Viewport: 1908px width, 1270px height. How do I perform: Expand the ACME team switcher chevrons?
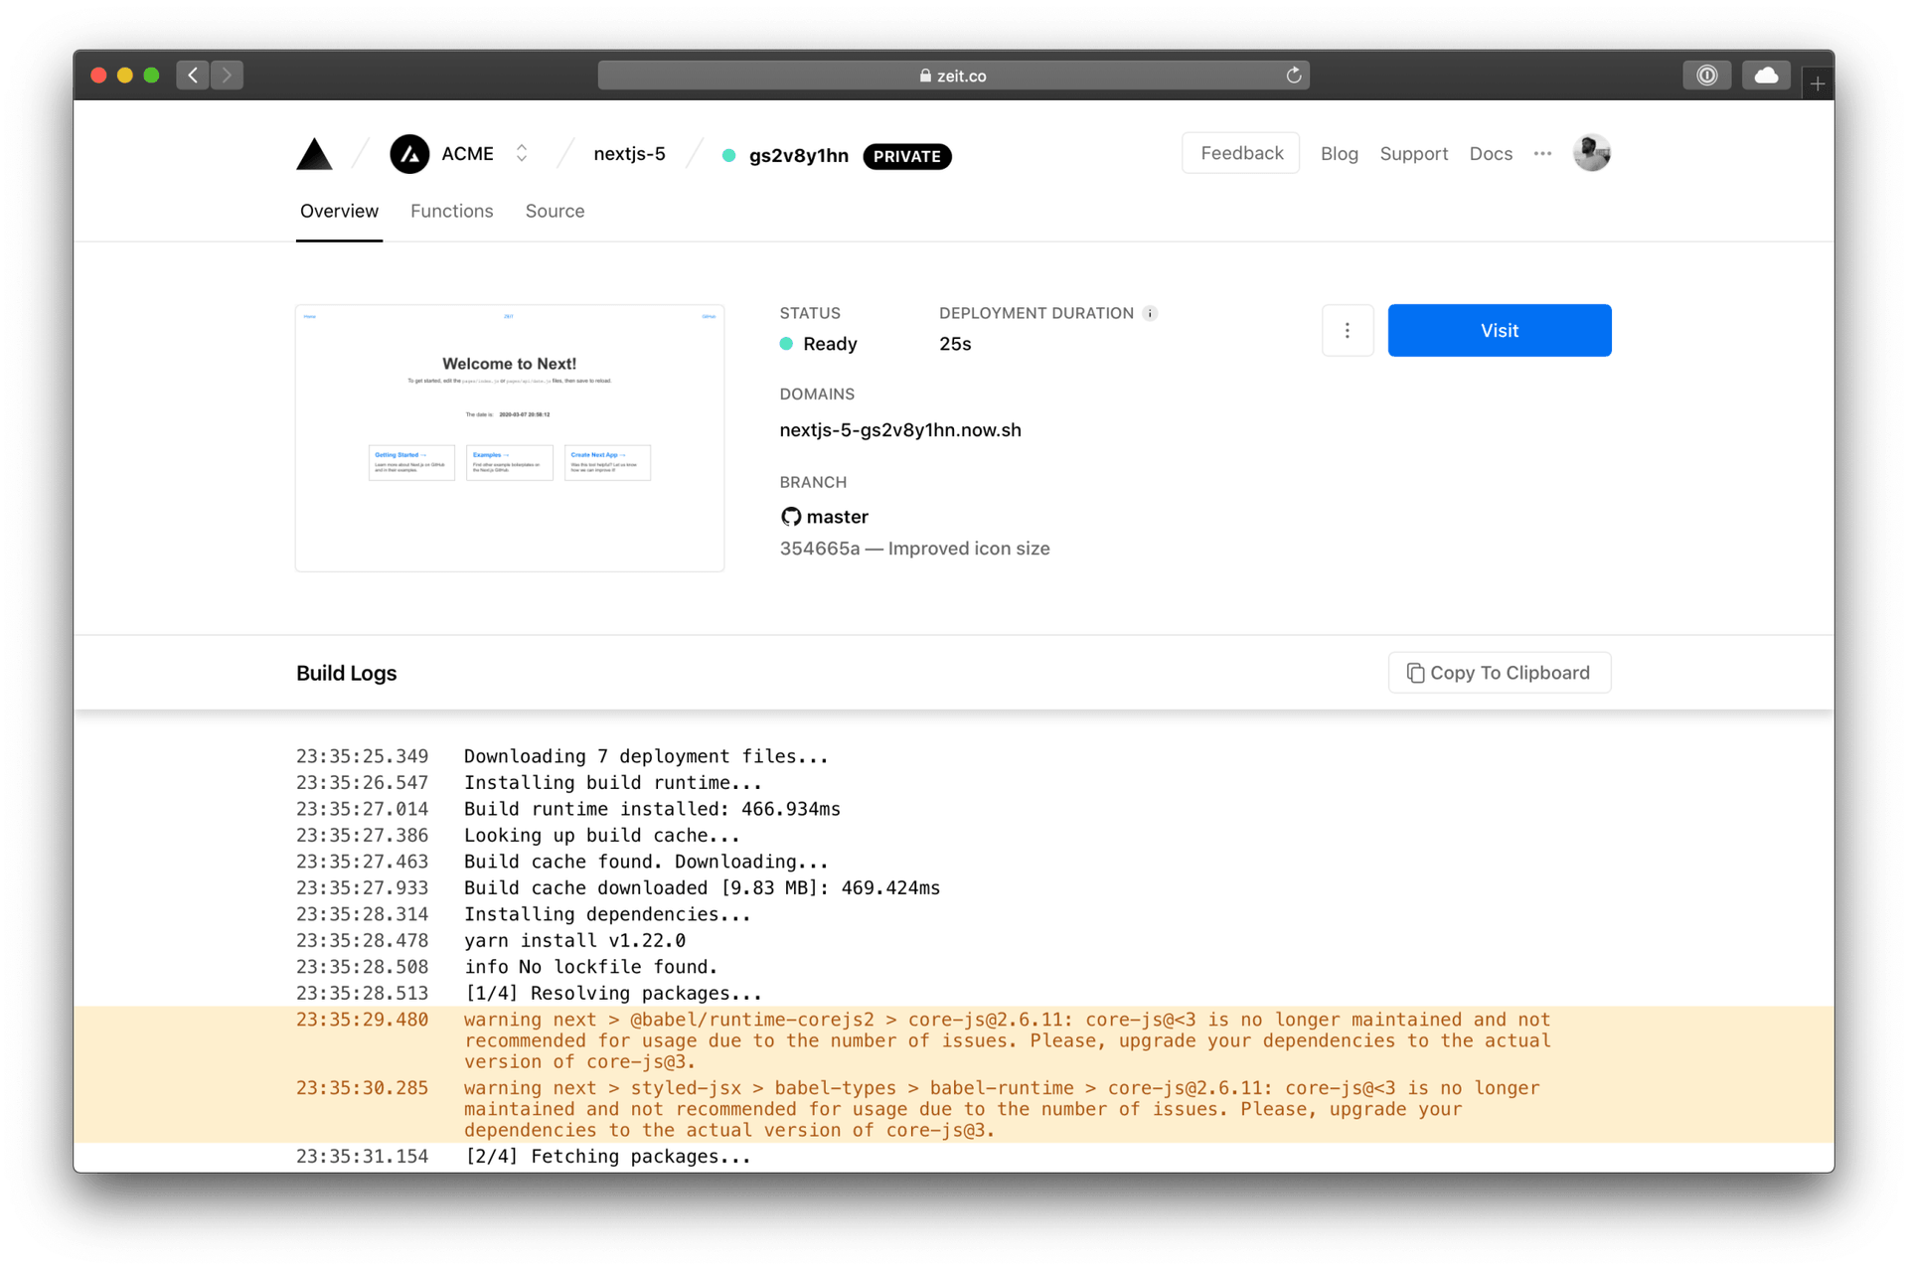tap(522, 154)
